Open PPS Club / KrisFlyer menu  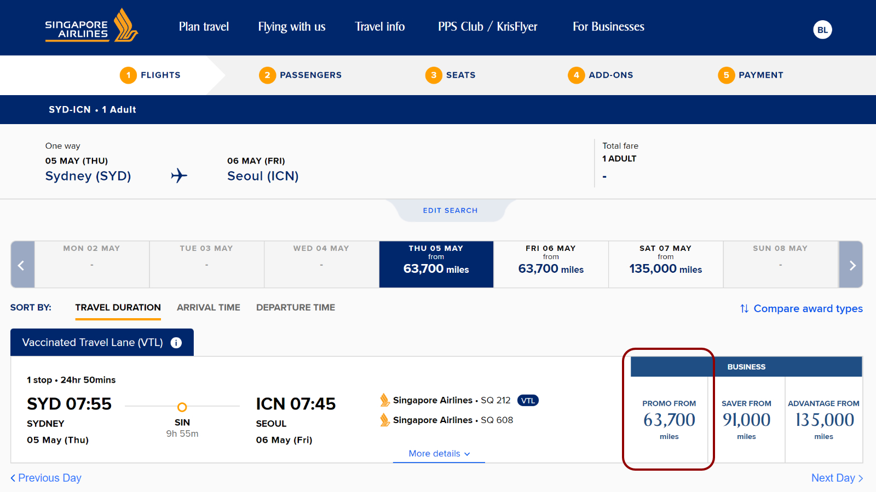(x=487, y=27)
